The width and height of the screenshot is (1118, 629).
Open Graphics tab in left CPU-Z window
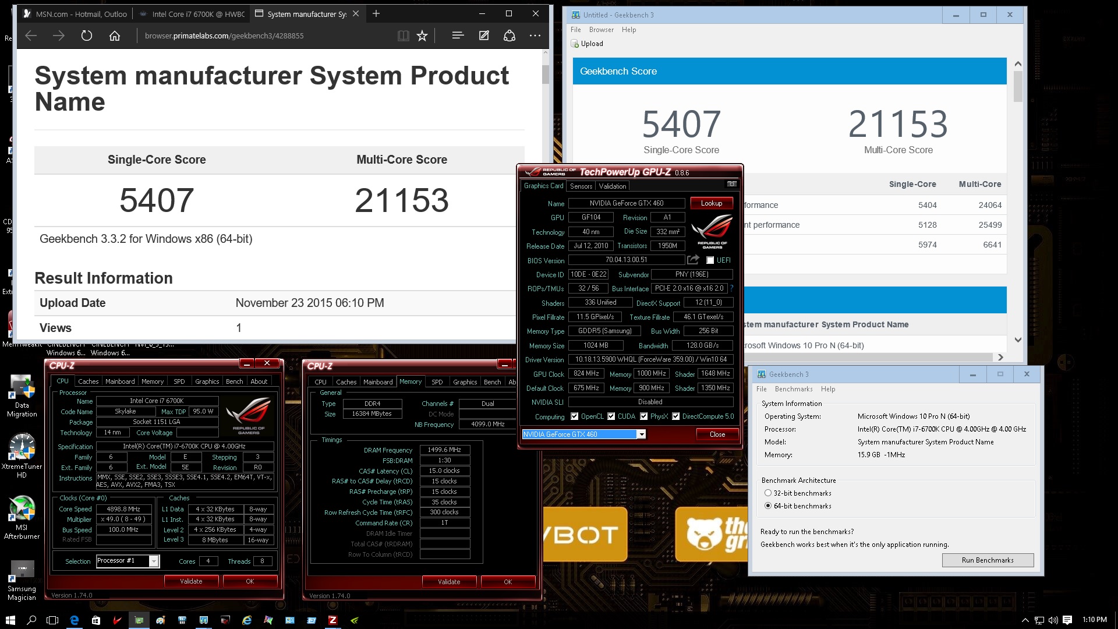[207, 381]
